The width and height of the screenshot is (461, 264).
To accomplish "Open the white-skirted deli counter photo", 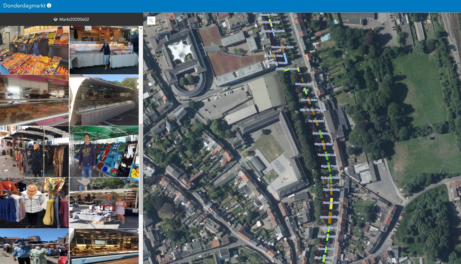I will [104, 50].
